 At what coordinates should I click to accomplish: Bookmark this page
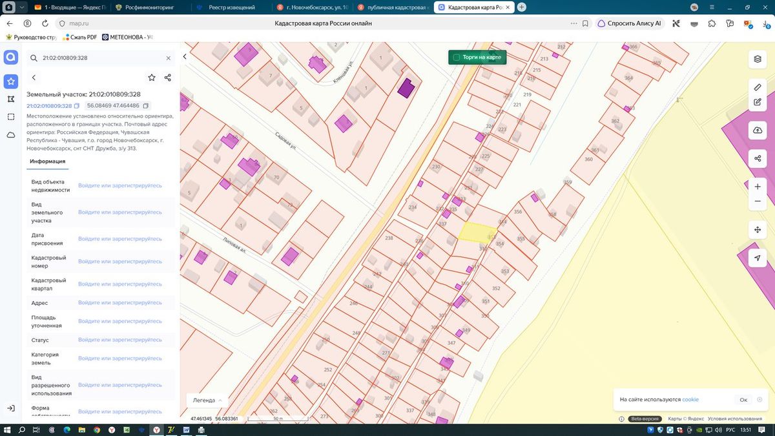coord(585,23)
